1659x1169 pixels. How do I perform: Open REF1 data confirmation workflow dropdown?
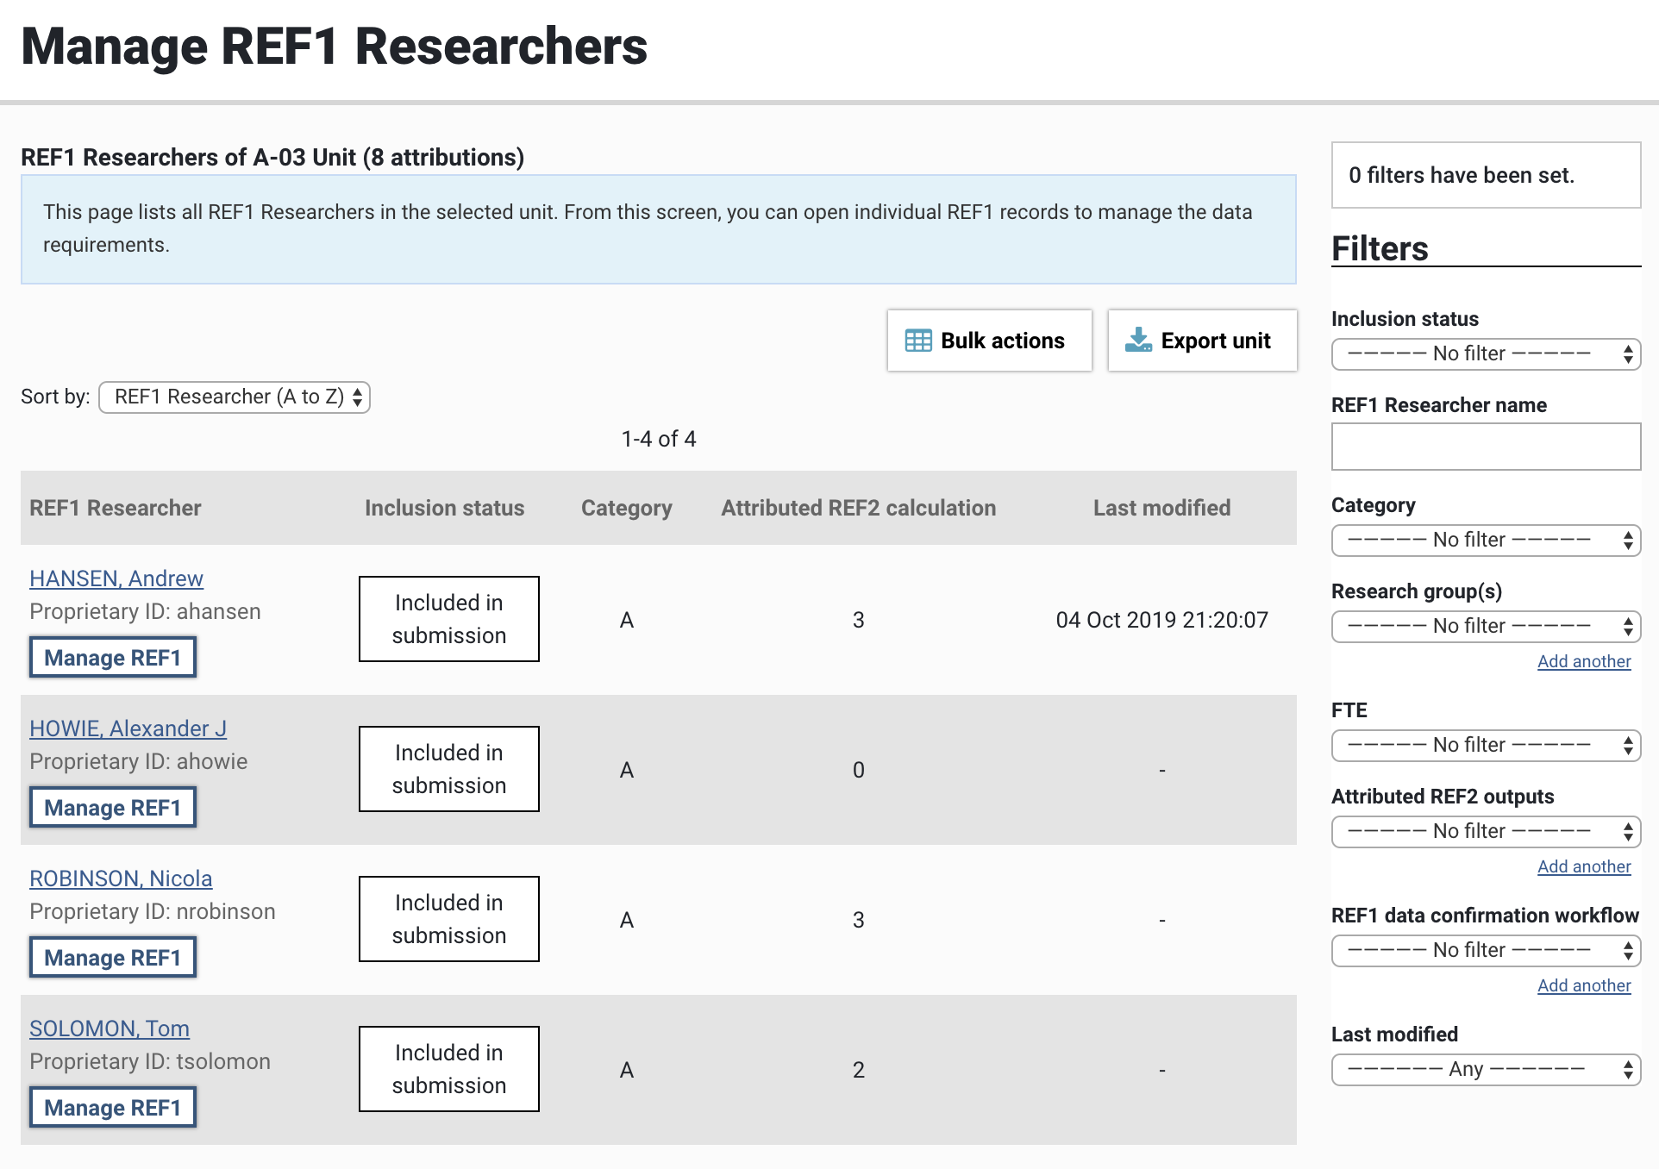tap(1486, 951)
